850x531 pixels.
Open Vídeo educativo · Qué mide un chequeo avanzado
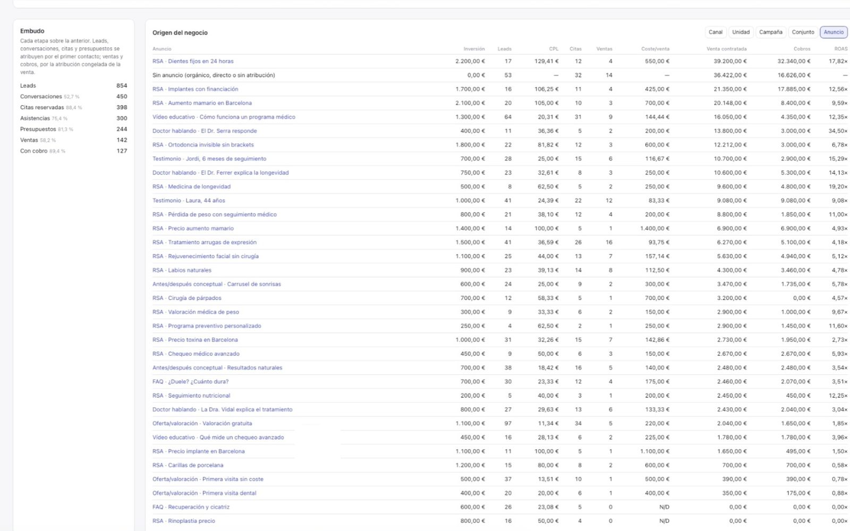click(218, 438)
